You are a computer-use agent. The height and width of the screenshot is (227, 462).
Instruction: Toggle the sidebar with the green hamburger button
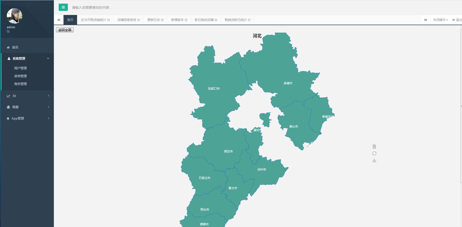point(63,8)
